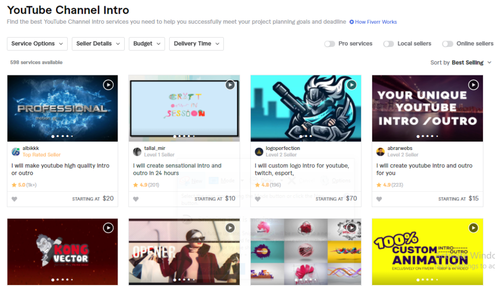The image size is (495, 286).
Task: Click 'STARTING AT $20' price on albikkk's gig
Action: pyautogui.click(x=93, y=198)
